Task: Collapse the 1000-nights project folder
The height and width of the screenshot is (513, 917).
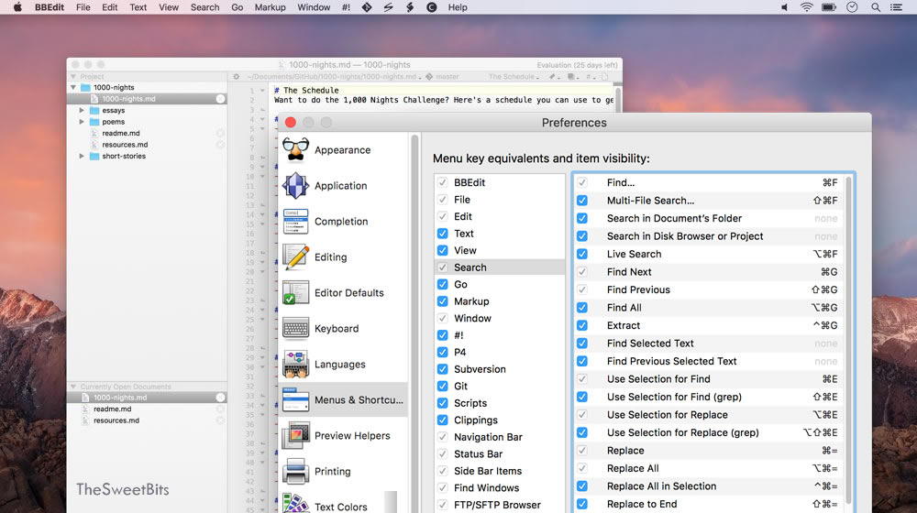Action: [73, 87]
